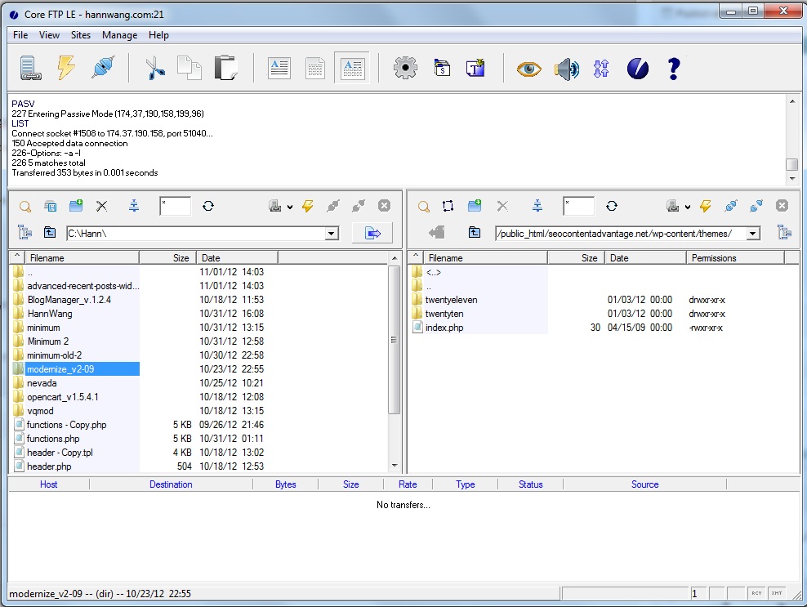807x607 pixels.
Task: Click the remote pane search magnifier icon
Action: [x=424, y=207]
